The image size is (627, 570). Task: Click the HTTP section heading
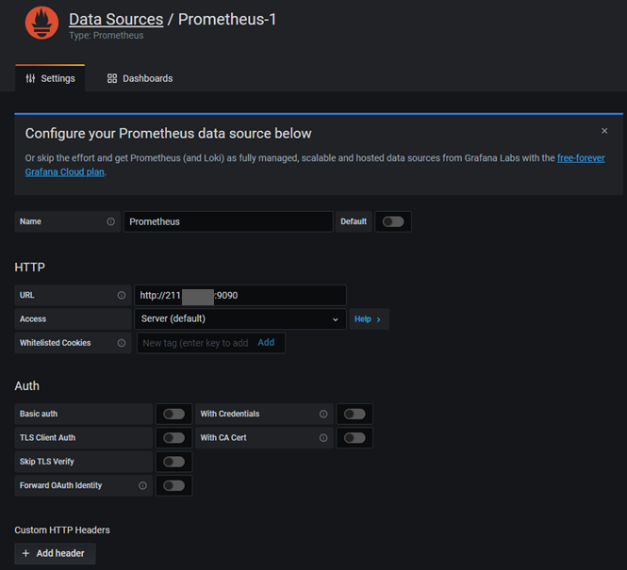pyautogui.click(x=29, y=268)
